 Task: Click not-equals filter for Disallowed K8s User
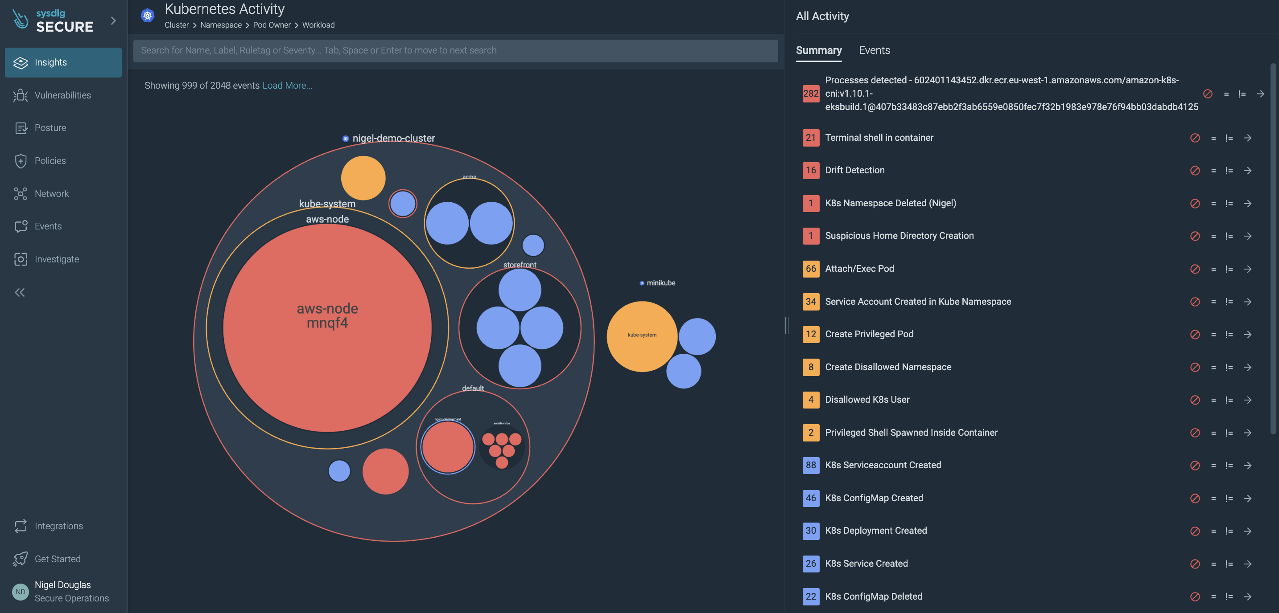pyautogui.click(x=1229, y=400)
